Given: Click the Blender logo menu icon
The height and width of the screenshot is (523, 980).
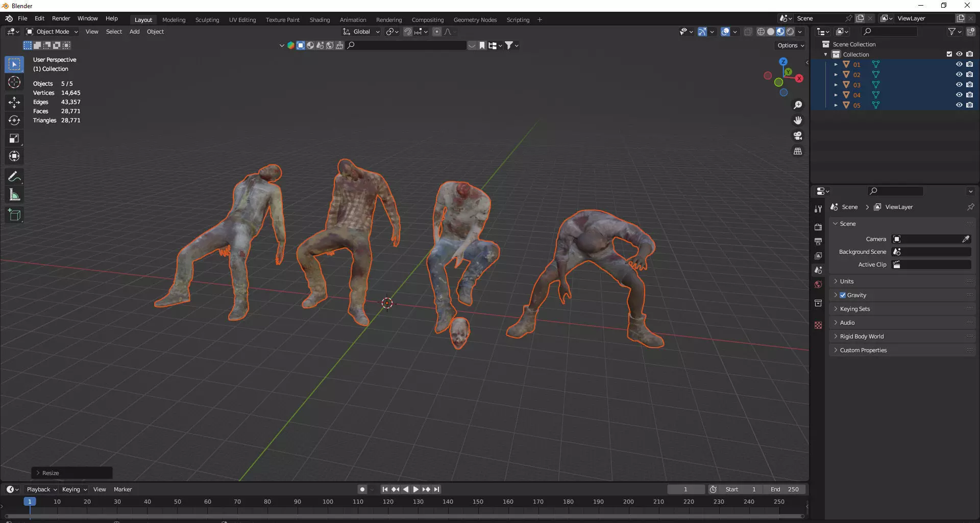Looking at the screenshot, I should 9,18.
